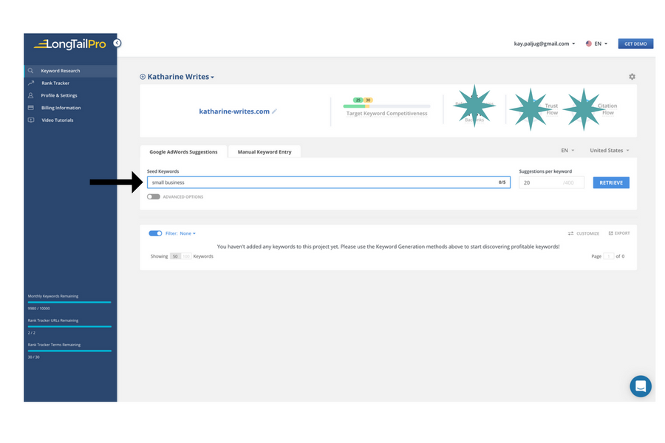Toggle Advanced Options switch
665x443 pixels.
pos(154,196)
